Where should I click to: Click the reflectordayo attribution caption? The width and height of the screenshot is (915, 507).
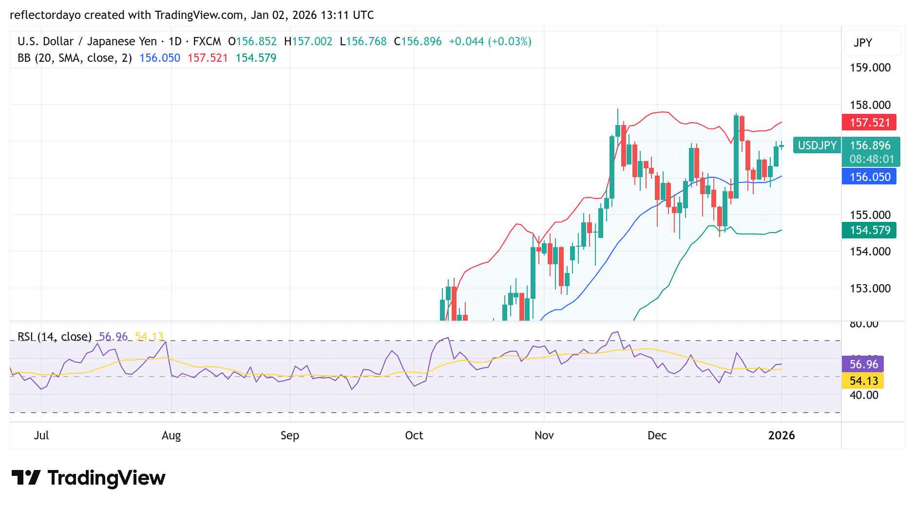tap(192, 15)
